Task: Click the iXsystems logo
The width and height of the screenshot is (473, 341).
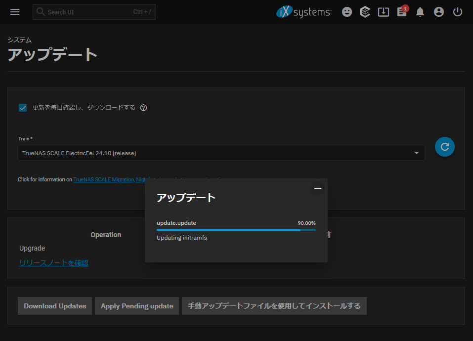Action: (x=304, y=12)
